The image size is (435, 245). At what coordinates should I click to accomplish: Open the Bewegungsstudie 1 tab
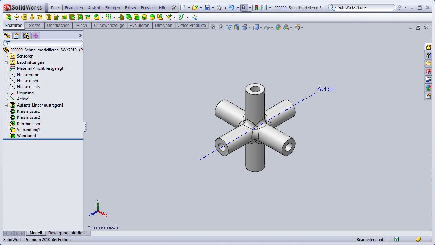[x=68, y=233]
